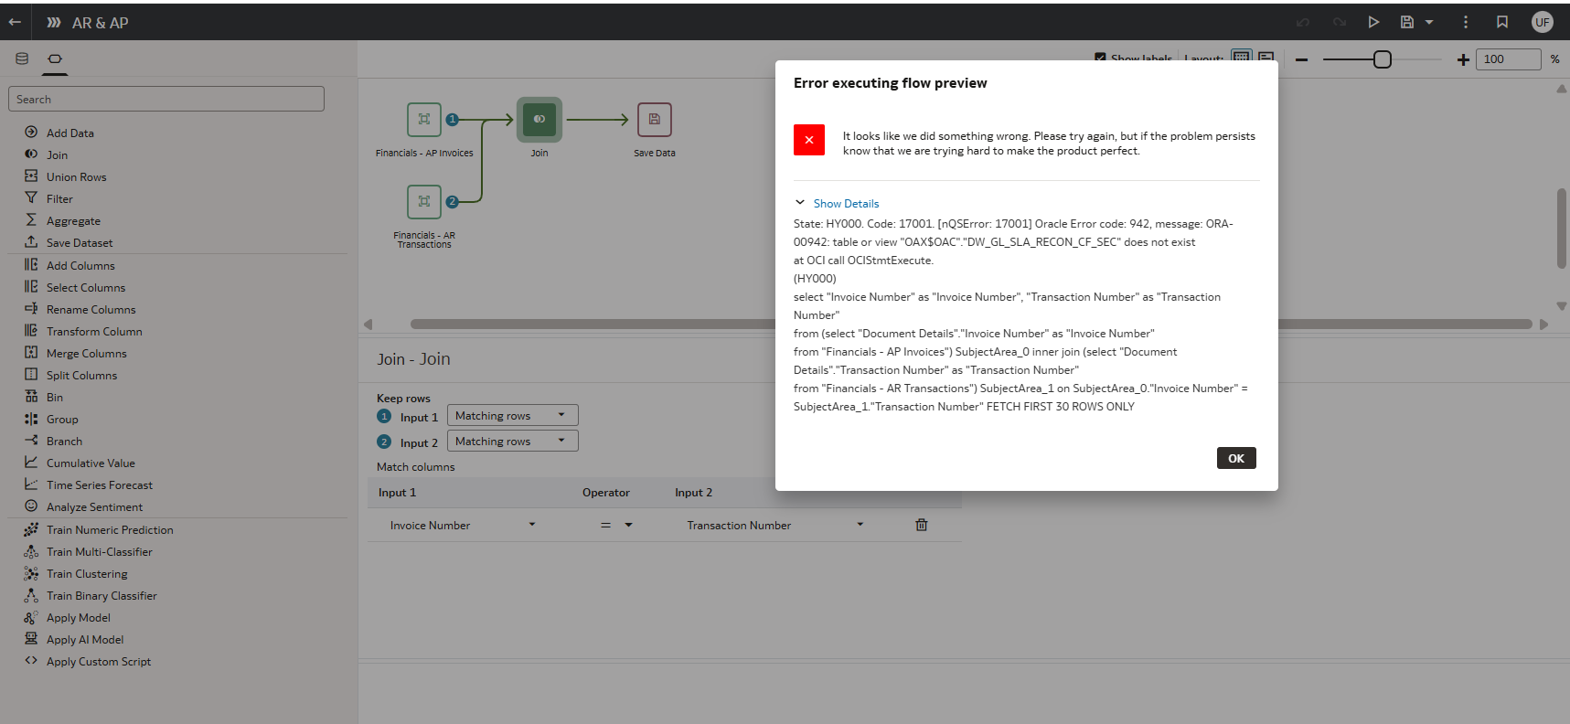Click the redo arrow in the header
The width and height of the screenshot is (1570, 724).
pyautogui.click(x=1340, y=22)
